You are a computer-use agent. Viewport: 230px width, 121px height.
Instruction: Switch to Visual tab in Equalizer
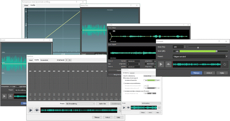[x=31, y=60]
